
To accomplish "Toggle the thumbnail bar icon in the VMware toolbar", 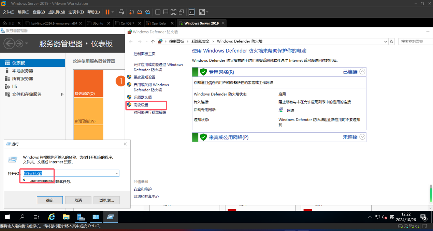I will click(165, 12).
